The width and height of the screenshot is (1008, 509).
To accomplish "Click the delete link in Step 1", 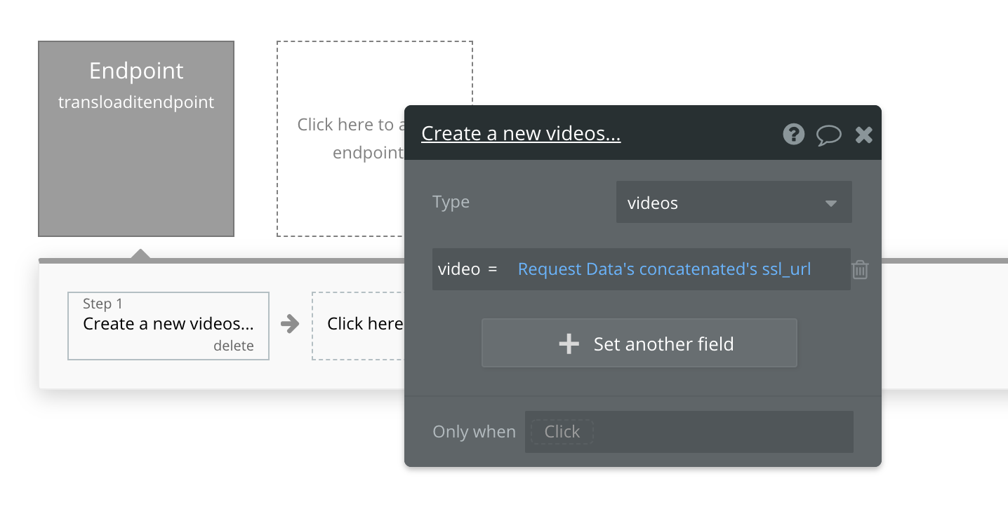I will tap(233, 346).
